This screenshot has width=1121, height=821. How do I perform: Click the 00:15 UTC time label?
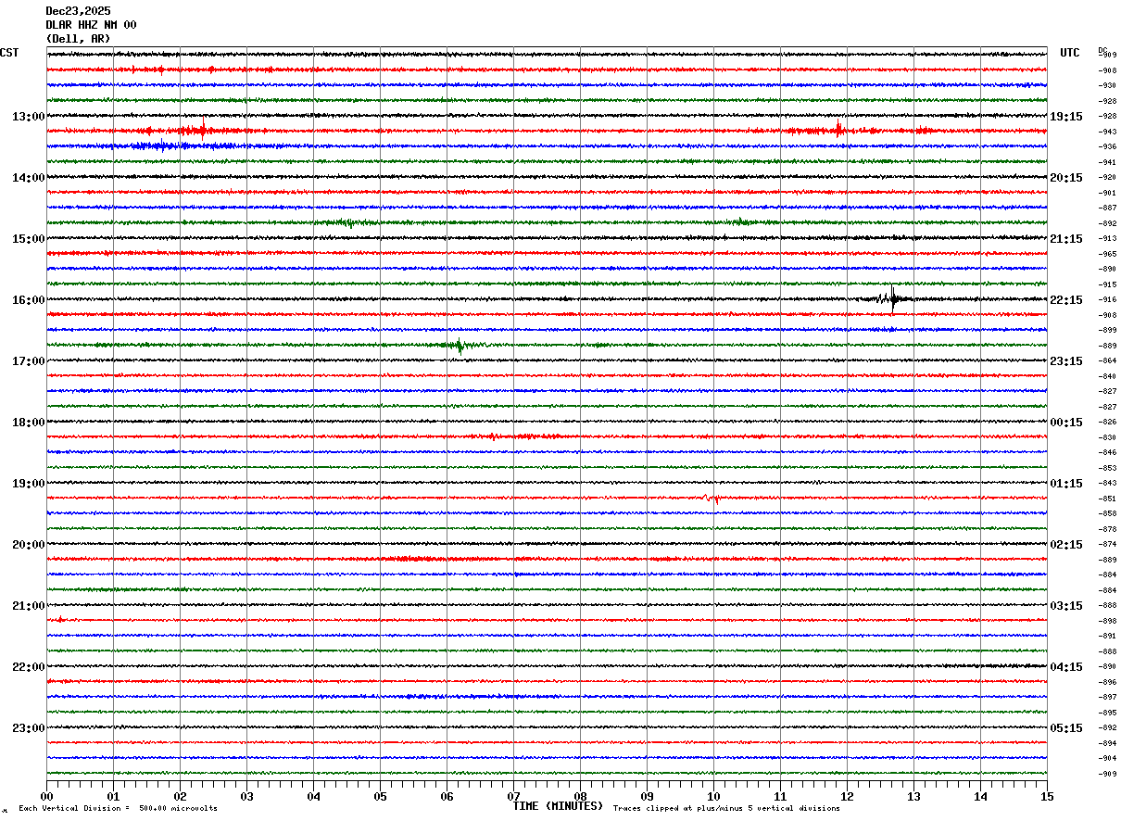(1066, 422)
